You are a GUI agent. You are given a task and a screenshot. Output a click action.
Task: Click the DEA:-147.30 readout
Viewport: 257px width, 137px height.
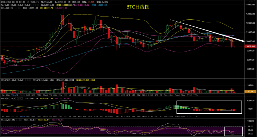[47, 99]
